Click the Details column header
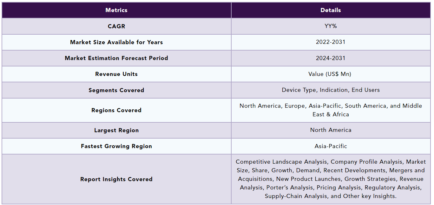The image size is (434, 205). click(331, 10)
